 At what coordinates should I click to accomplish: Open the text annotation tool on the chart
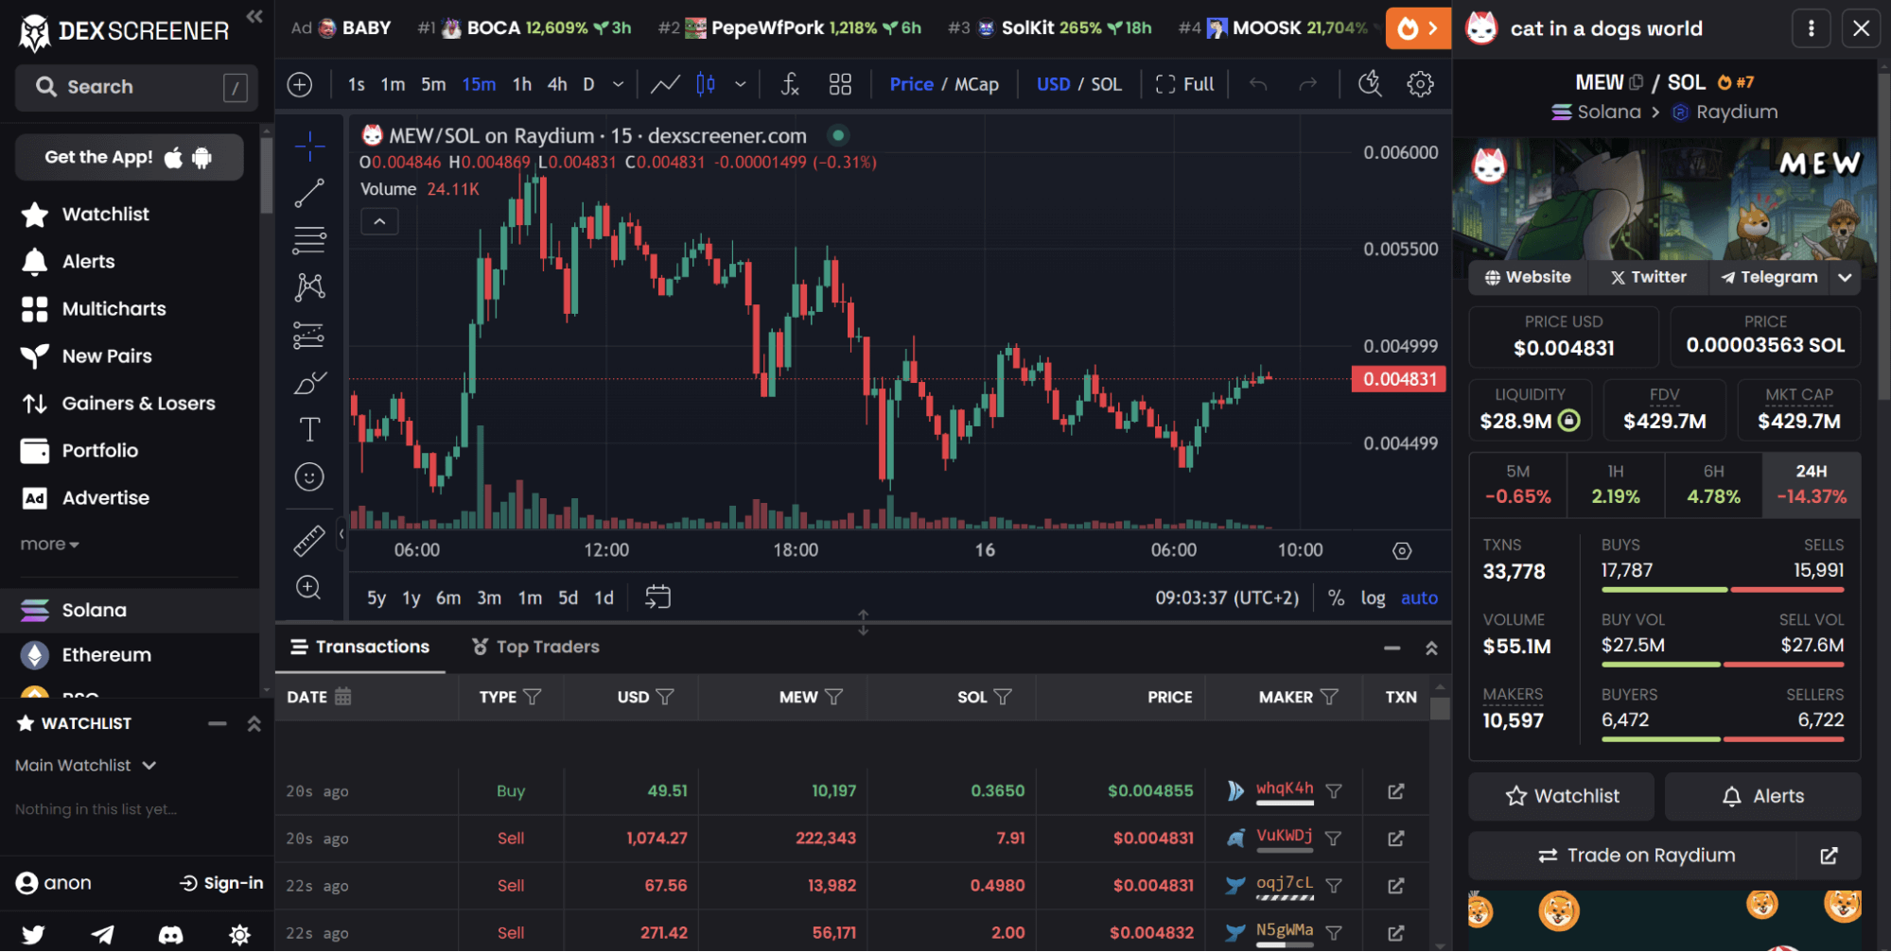[309, 429]
